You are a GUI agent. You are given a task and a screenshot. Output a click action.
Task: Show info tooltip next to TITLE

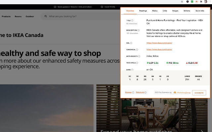point(132,20)
